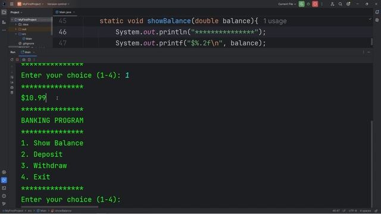The image size is (381, 214).
Task: Click the Run tool window label
Action: click(x=13, y=52)
